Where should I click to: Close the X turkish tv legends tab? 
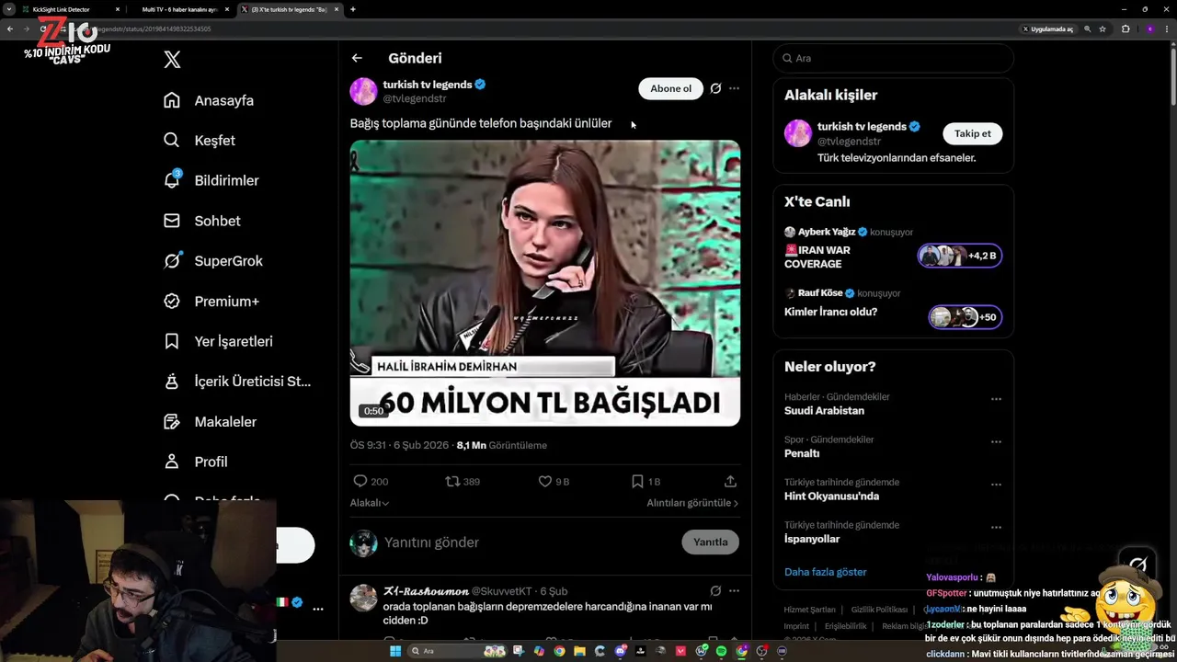337,9
